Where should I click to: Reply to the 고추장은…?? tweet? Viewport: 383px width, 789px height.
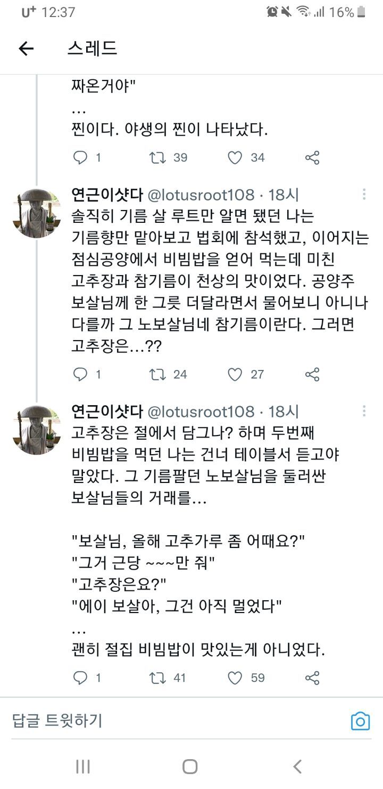[x=80, y=374]
